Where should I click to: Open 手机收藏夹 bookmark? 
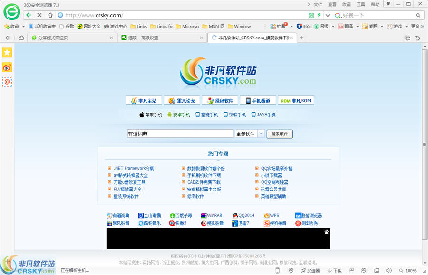pos(42,27)
